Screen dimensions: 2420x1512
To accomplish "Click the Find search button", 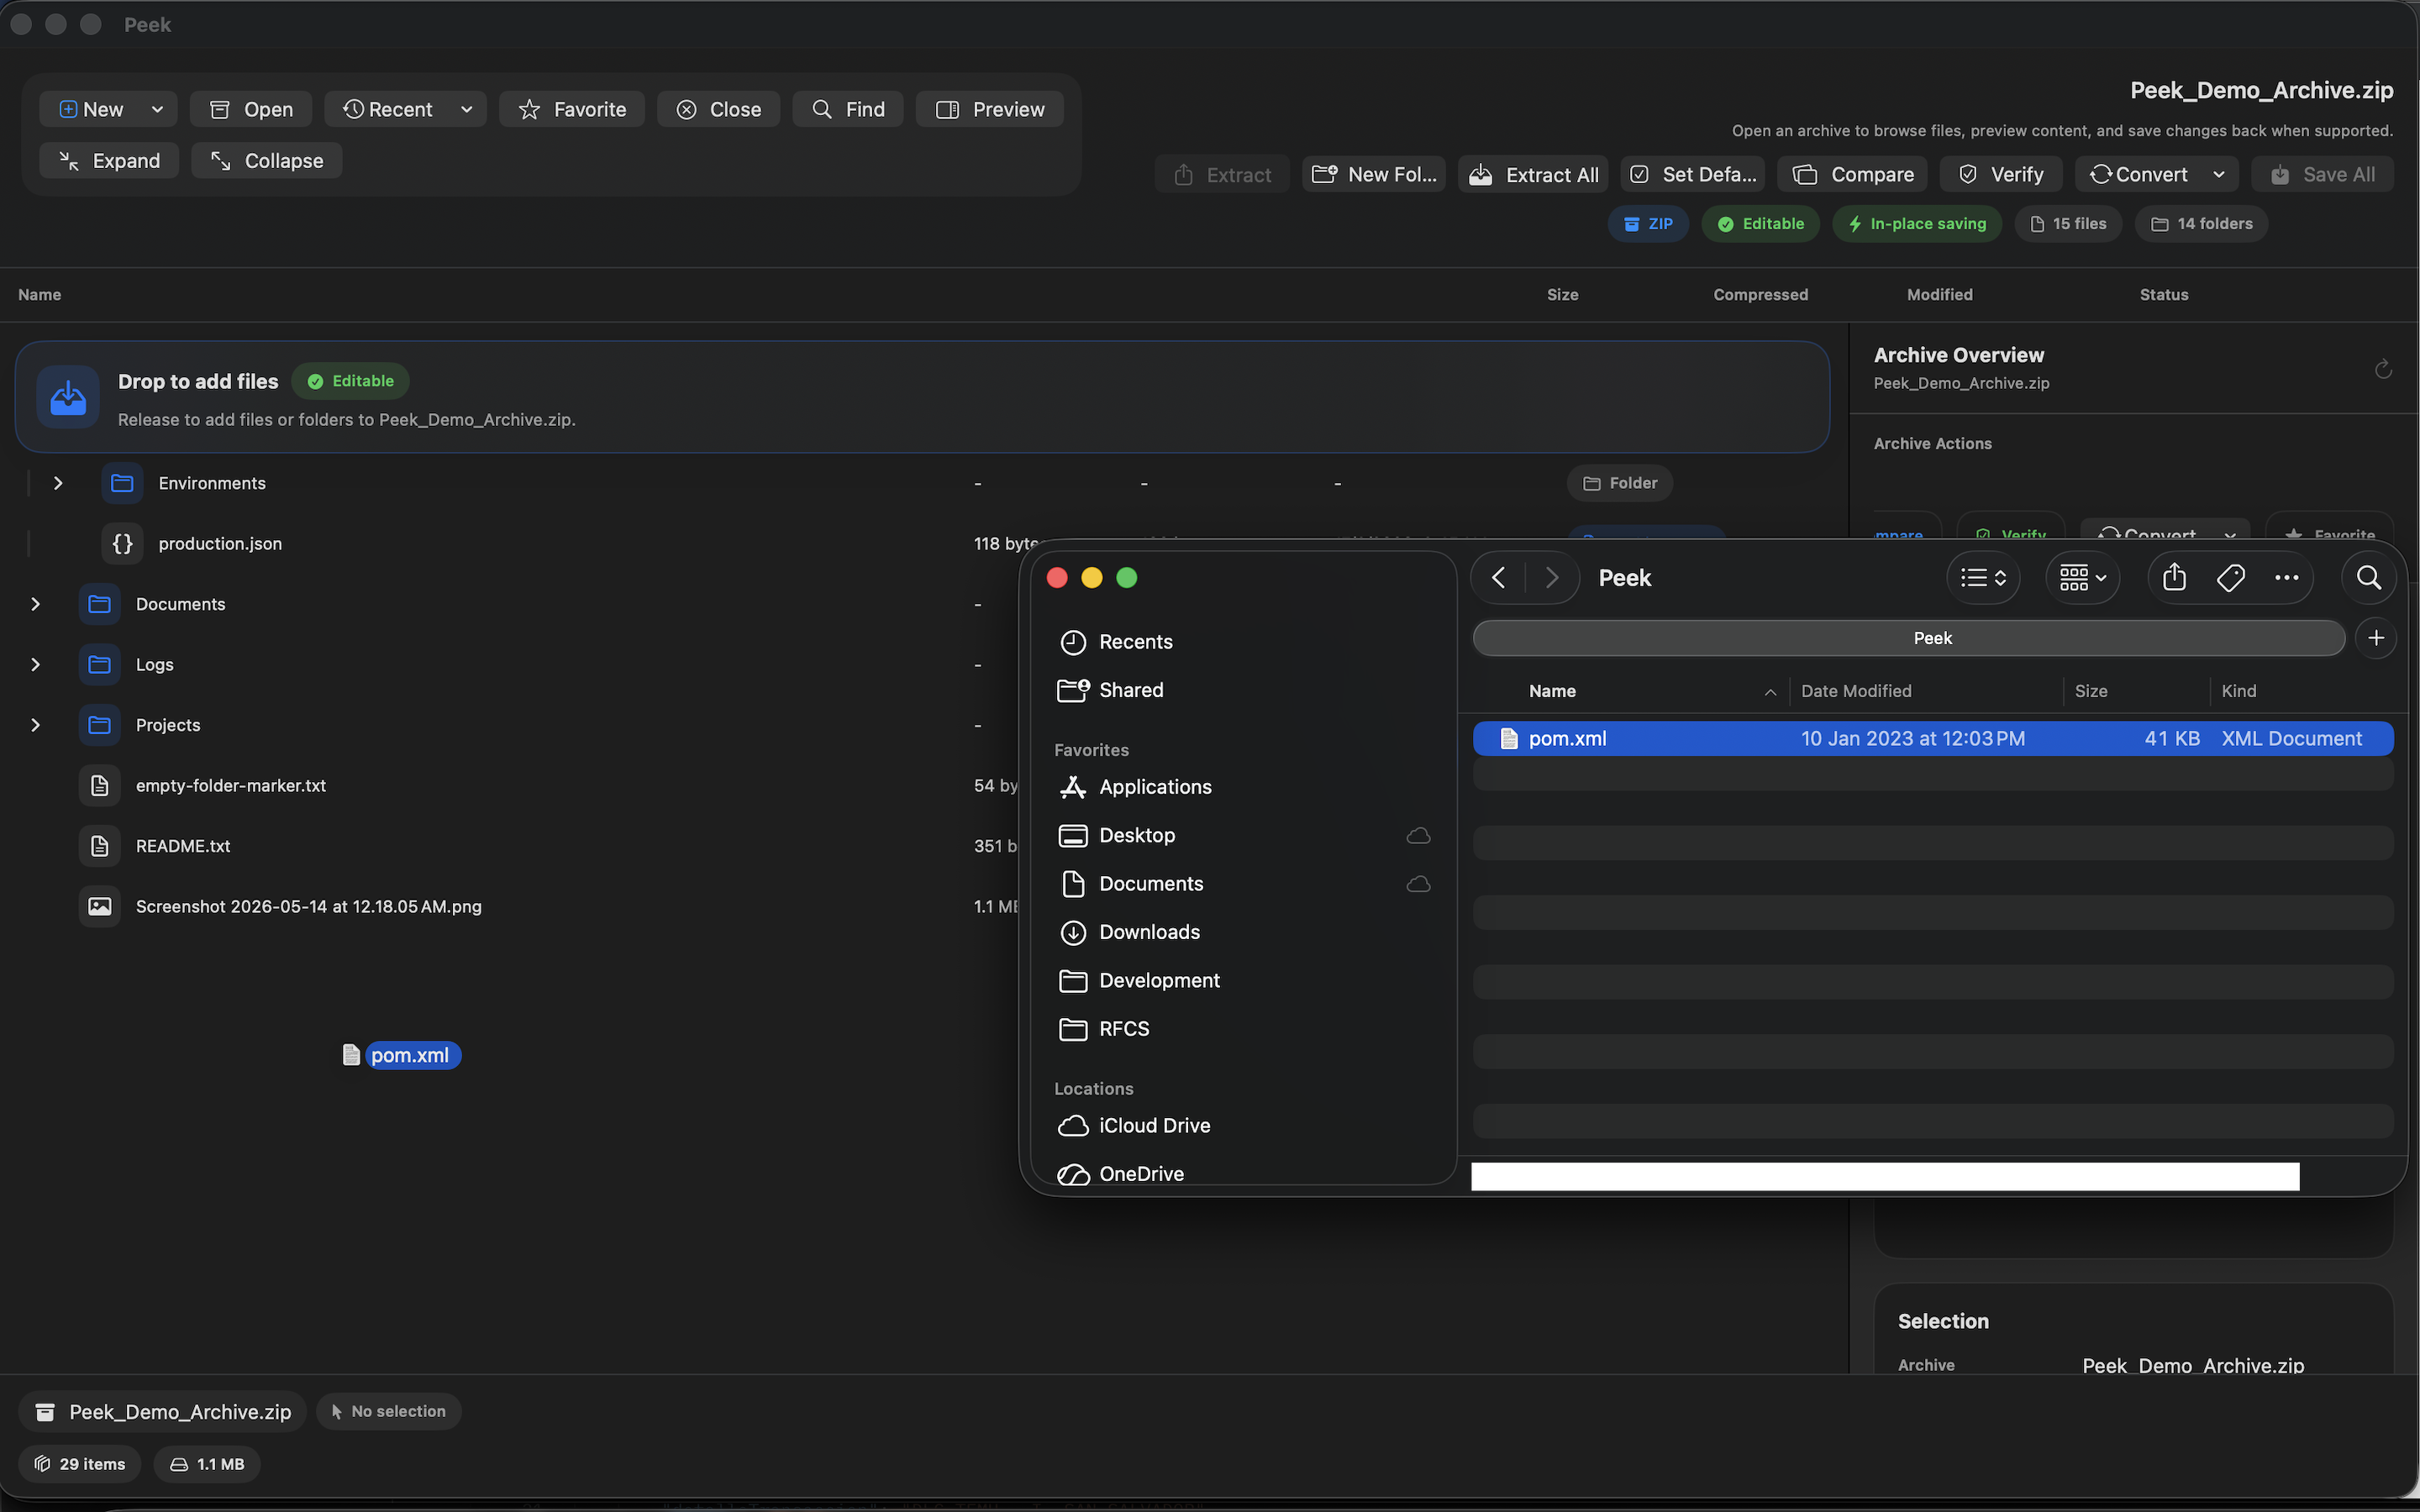I will (848, 109).
